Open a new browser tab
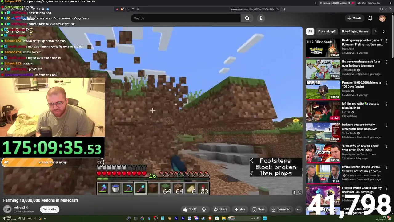 [315, 3]
